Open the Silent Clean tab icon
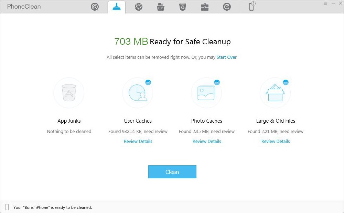 click(x=95, y=7)
